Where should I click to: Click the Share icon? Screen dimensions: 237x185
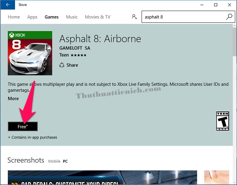pyautogui.click(x=62, y=65)
